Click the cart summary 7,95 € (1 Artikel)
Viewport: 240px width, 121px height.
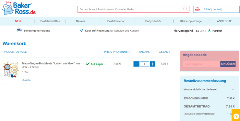pos(213,9)
